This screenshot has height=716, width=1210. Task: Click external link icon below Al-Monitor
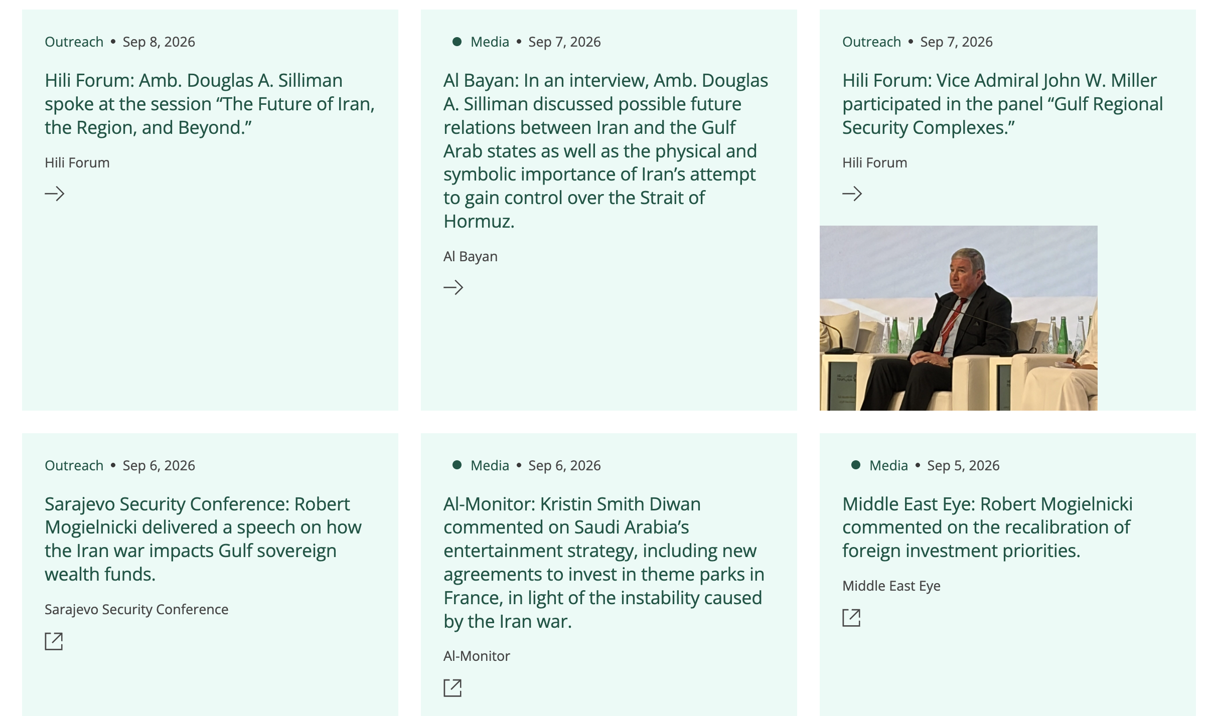click(452, 688)
